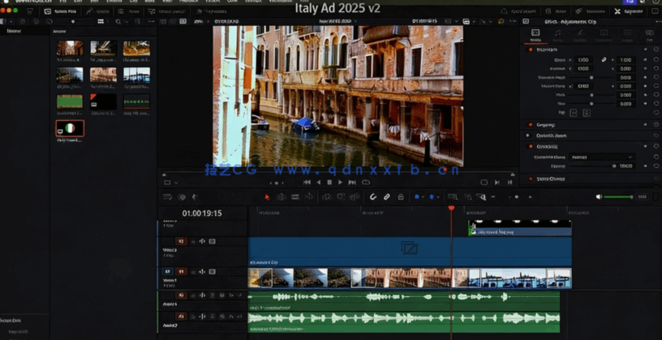Click the Replace Clip icon

click(x=355, y=197)
